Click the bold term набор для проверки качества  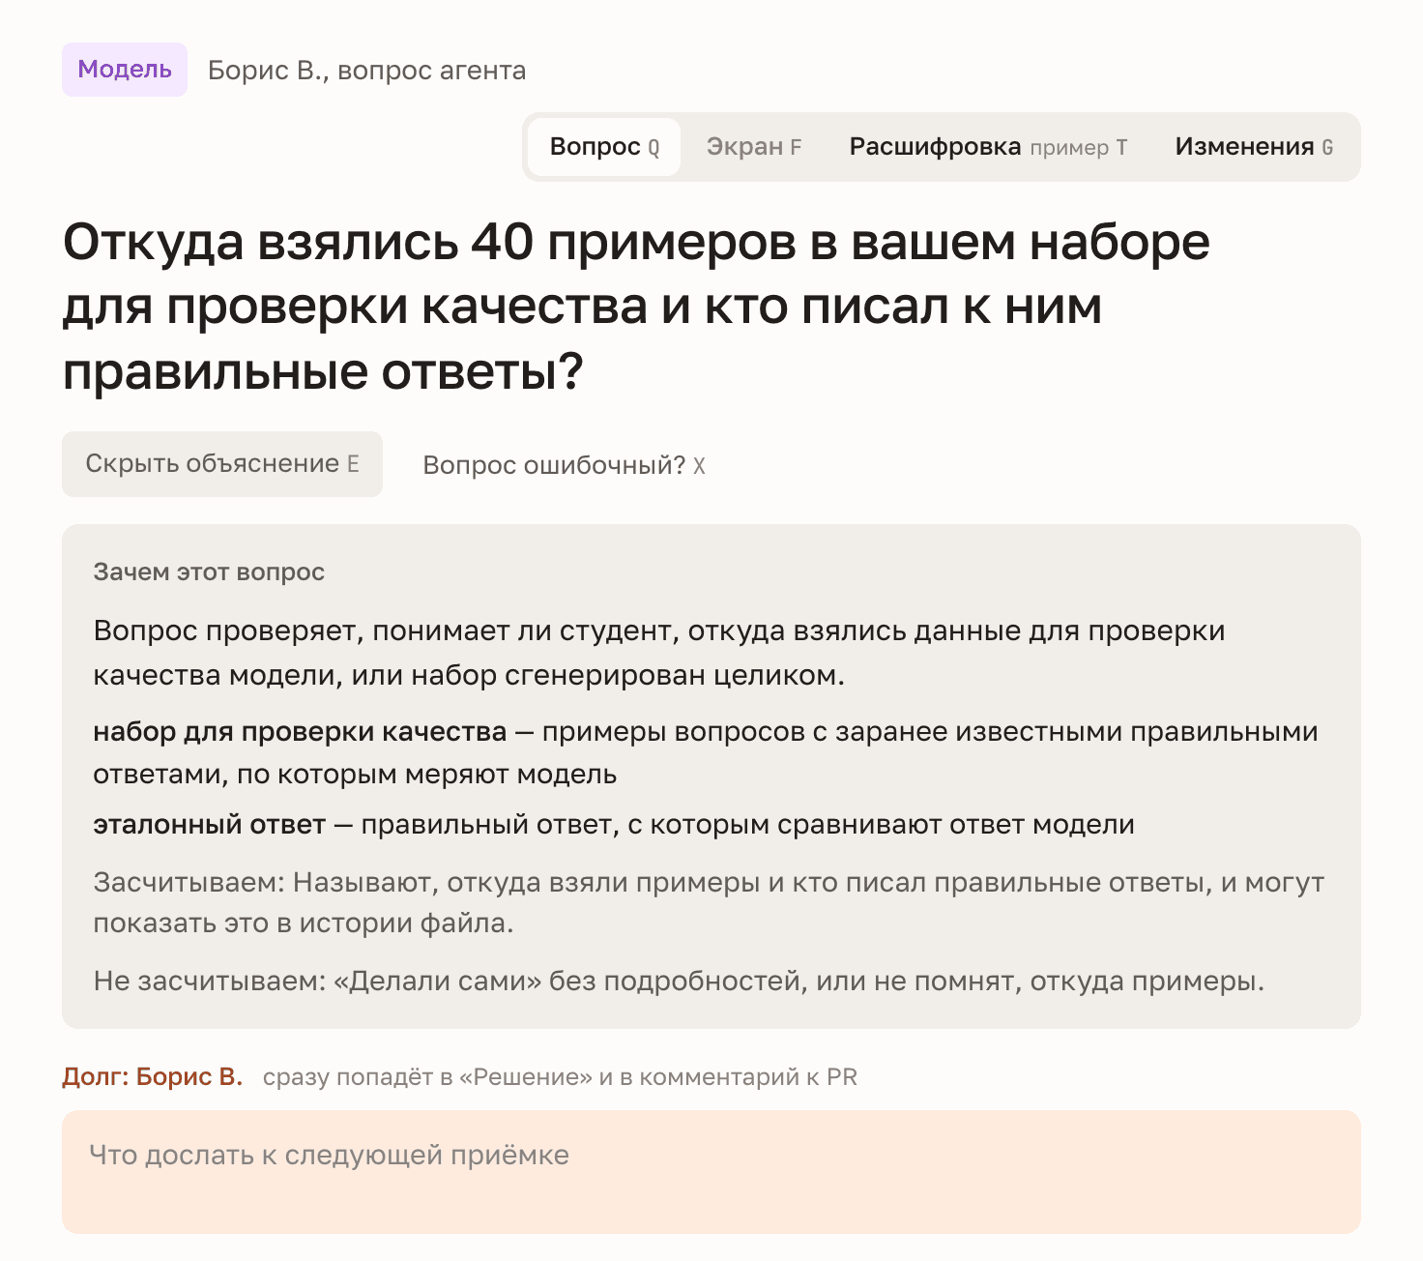(300, 732)
